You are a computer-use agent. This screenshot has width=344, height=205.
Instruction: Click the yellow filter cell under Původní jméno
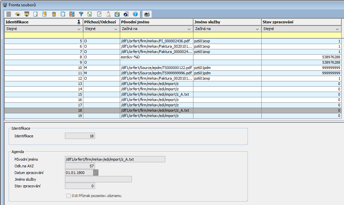[x=156, y=35]
